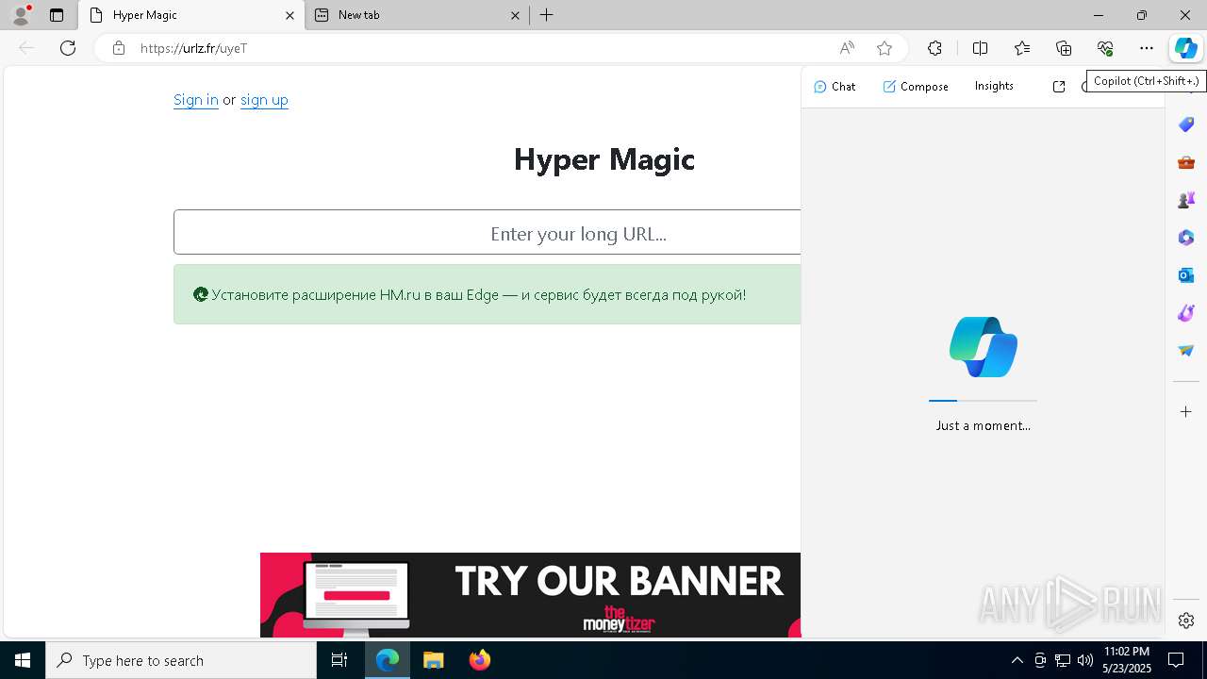Open Settings and more ellipsis menu

pos(1147,48)
